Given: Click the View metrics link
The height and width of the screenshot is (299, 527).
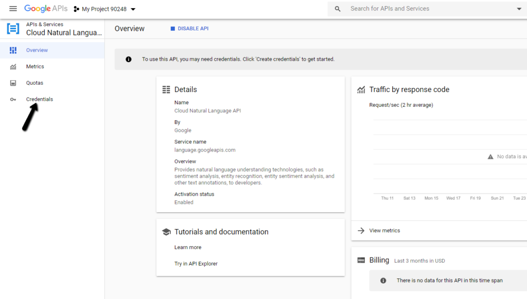Looking at the screenshot, I should pos(384,231).
